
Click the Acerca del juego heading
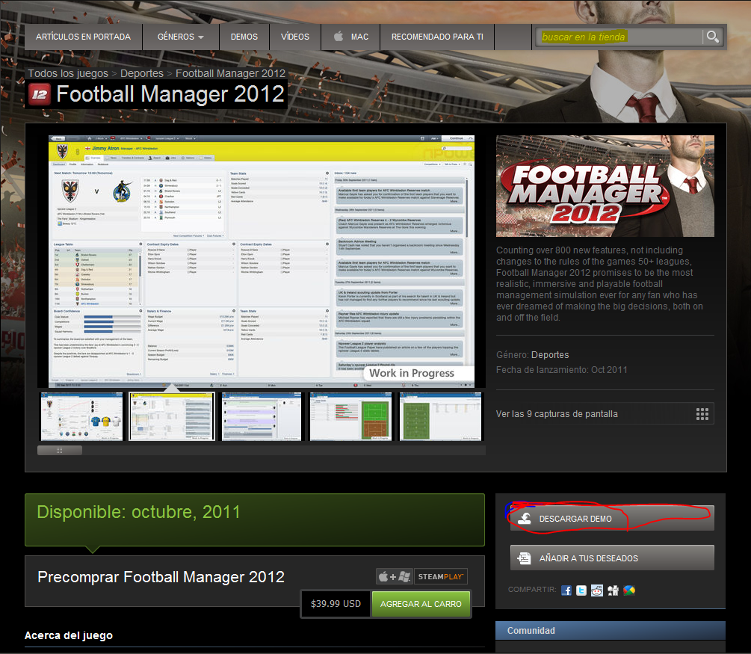pos(69,635)
